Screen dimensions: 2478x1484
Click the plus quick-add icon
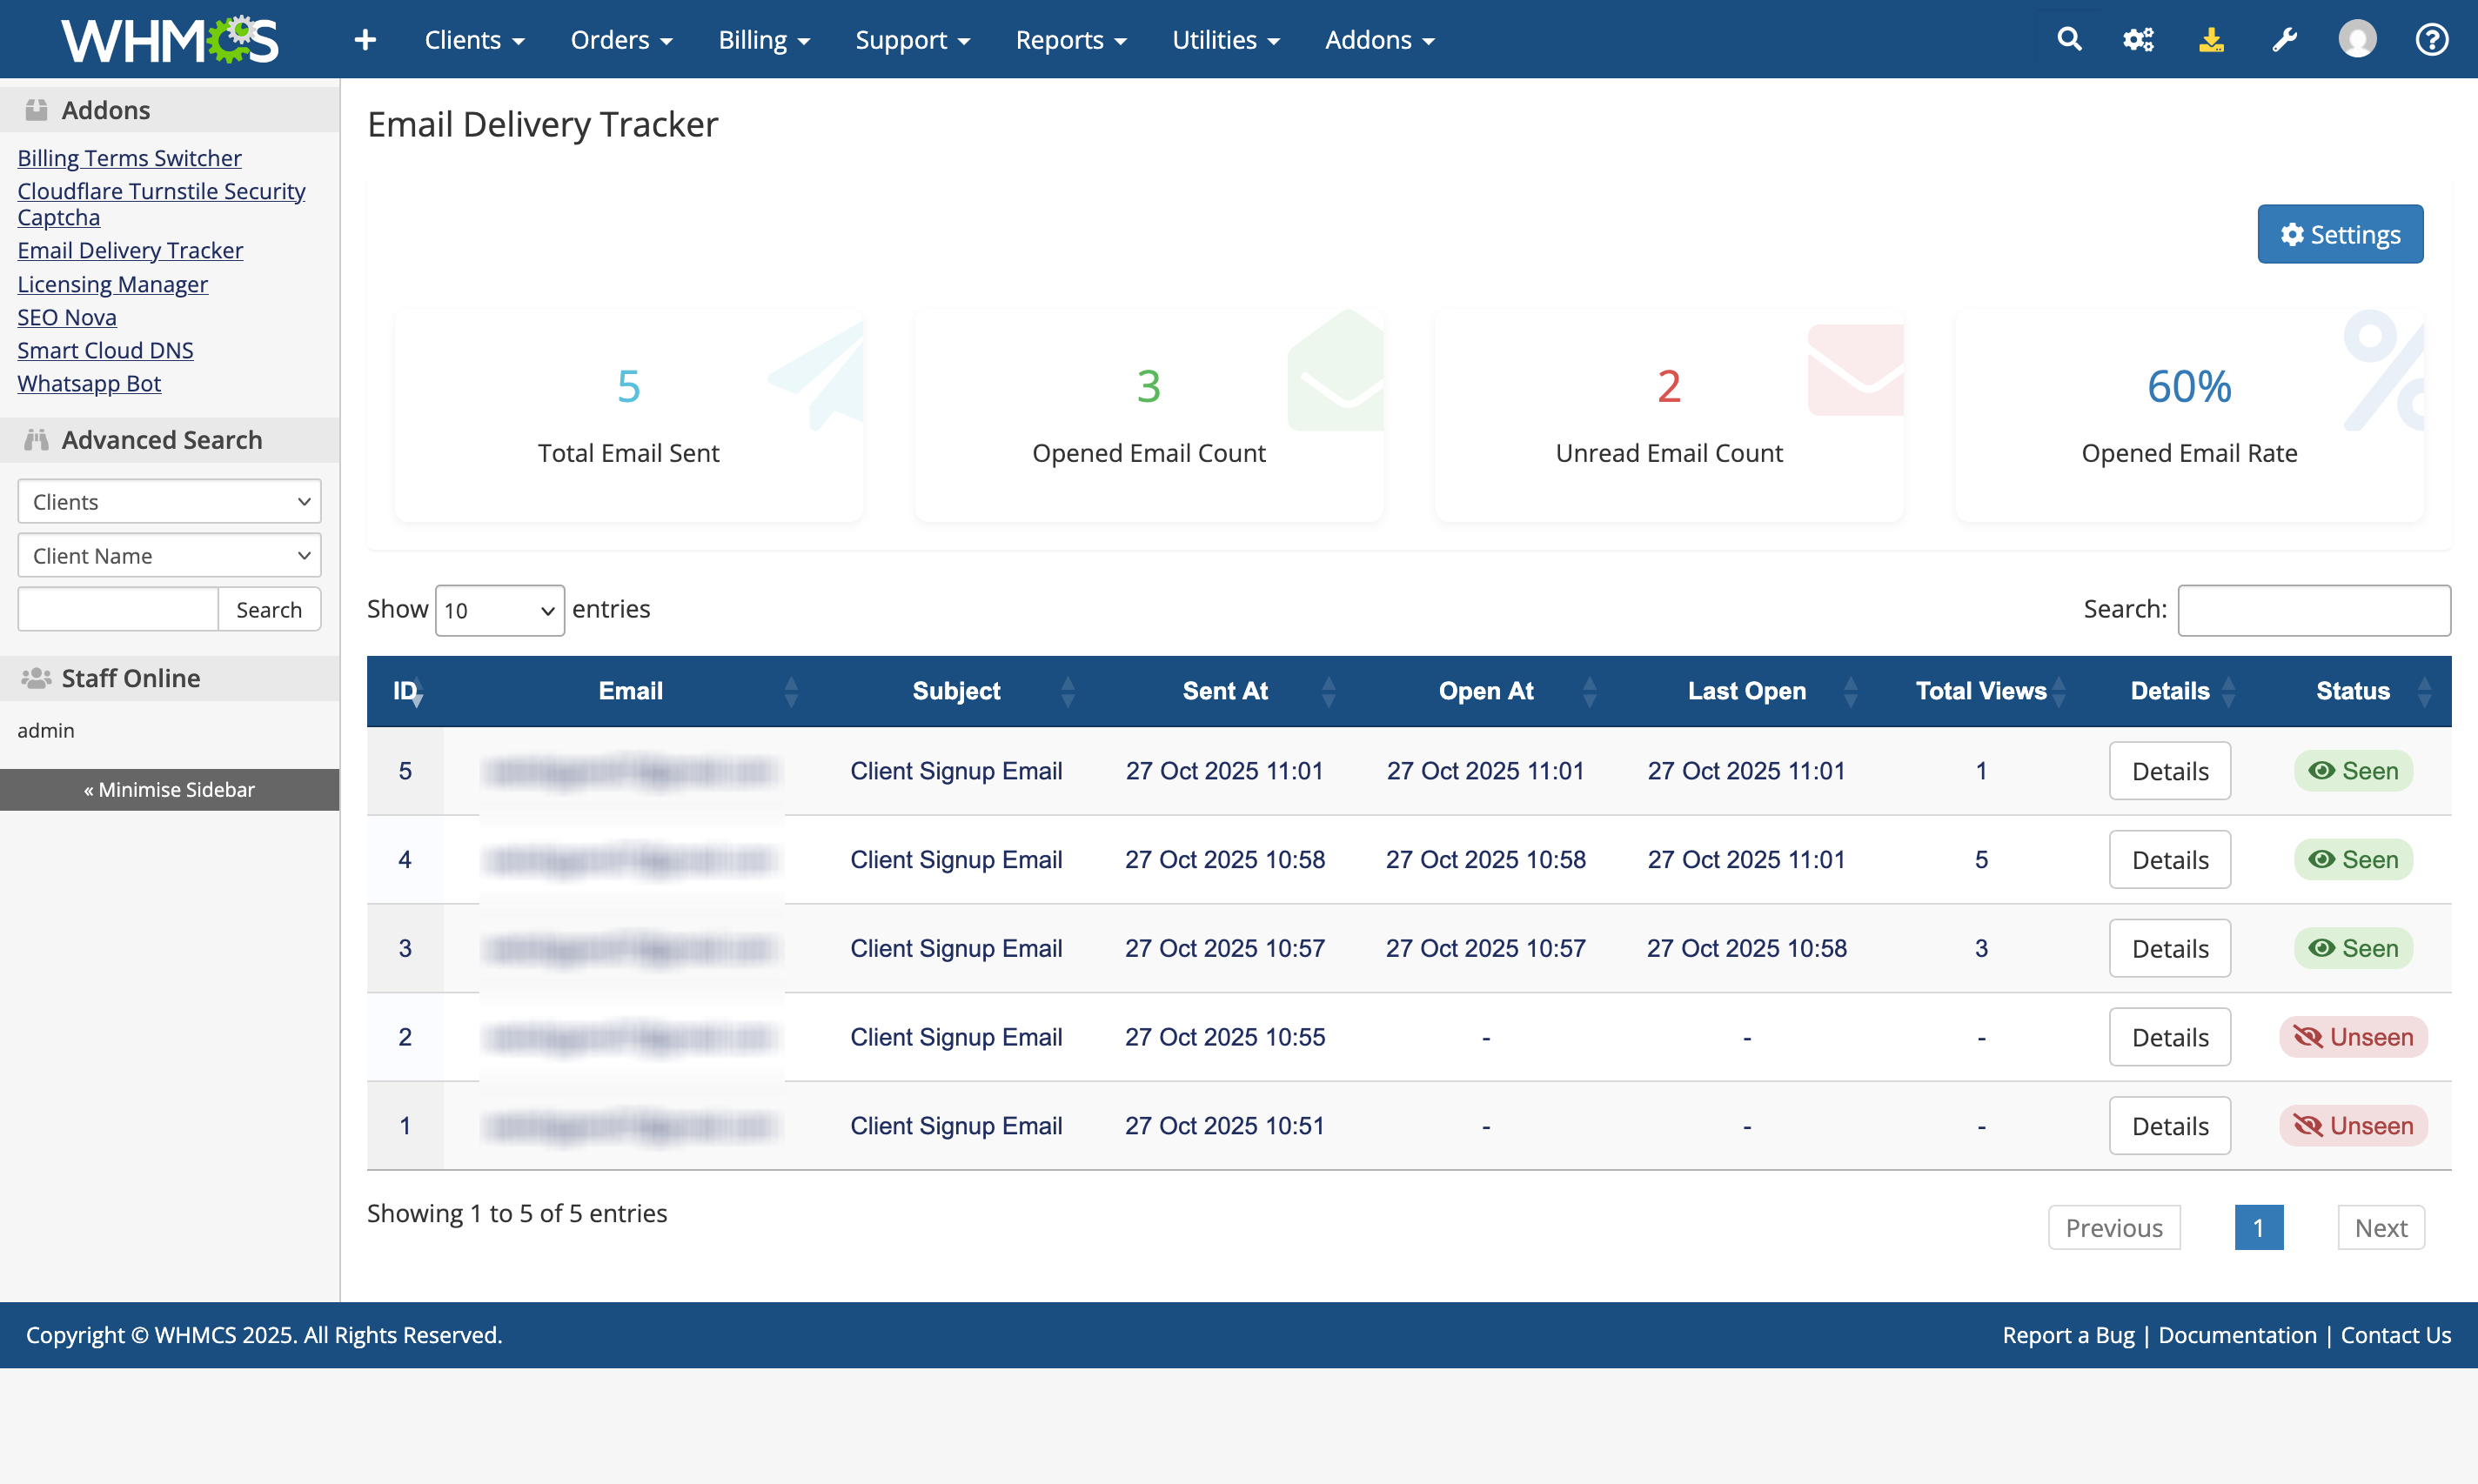[365, 40]
